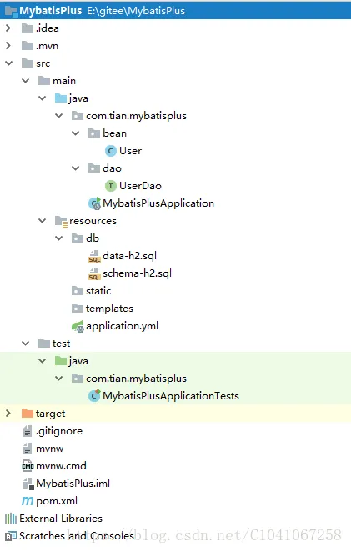The height and width of the screenshot is (552, 351).
Task: Click the External Libraries icon
Action: coord(11,519)
